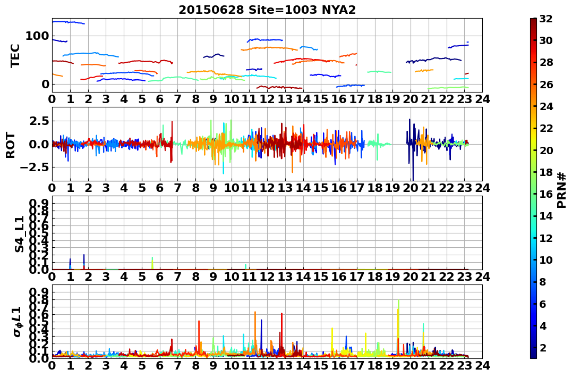Viewport: 572px width, 377px height.
Task: Click hour '6' on the TEC panel x-axis
Action: (160, 99)
